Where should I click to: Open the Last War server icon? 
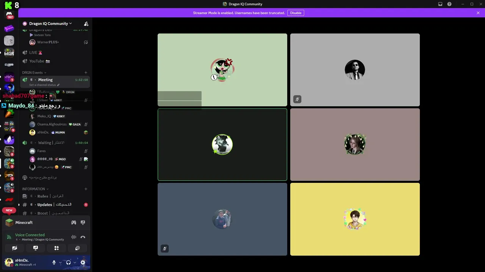pos(9,53)
